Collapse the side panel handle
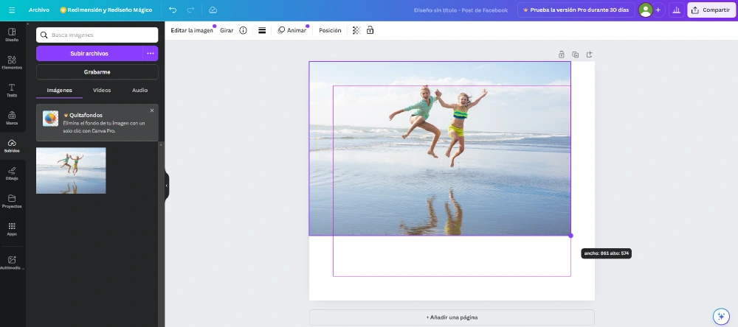The image size is (738, 327). pos(167,186)
